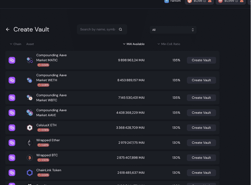The image size is (251, 185).
Task: Create Vault for Compounding Aave Market WETH
Action: [x=201, y=80]
